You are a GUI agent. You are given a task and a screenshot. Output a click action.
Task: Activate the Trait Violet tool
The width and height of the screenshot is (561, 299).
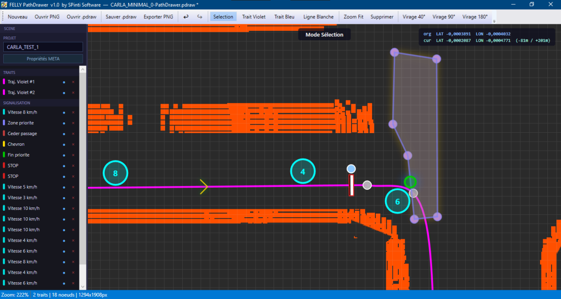click(253, 17)
